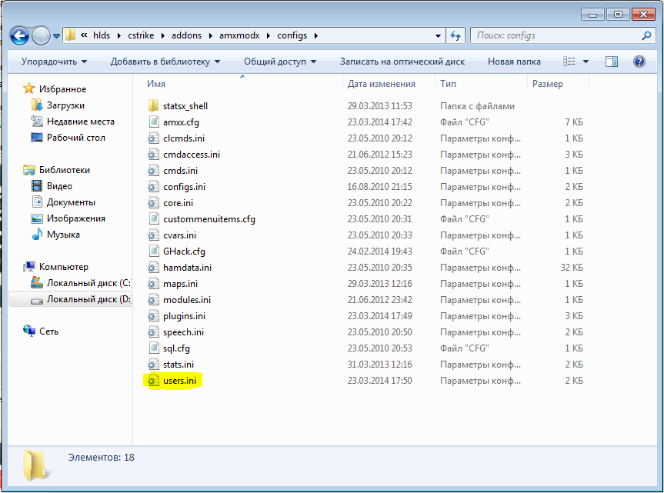
Task: Select Избранное in the sidebar
Action: tap(62, 89)
